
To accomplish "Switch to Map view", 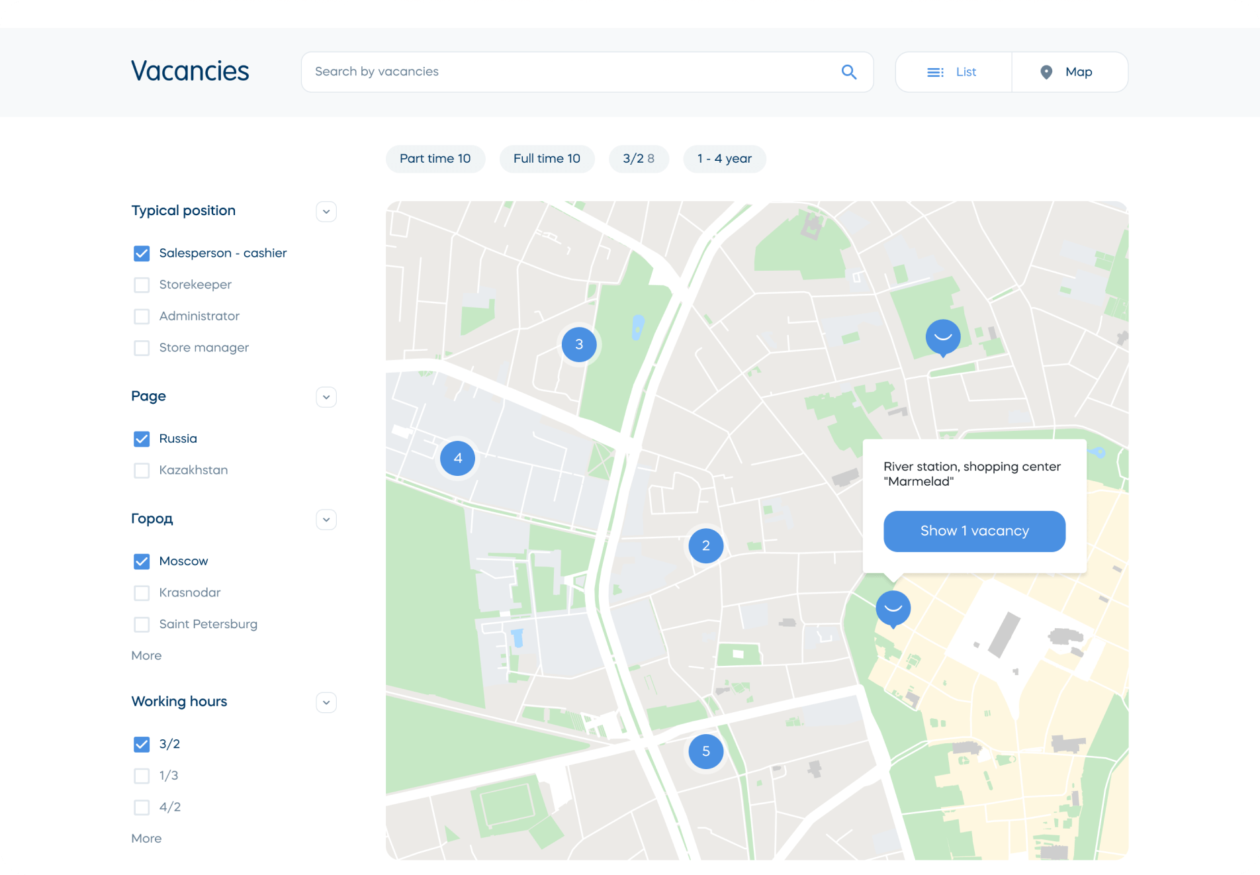I will [x=1069, y=72].
